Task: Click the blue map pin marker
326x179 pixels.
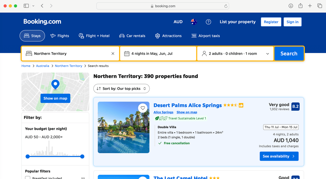Action: [x=55, y=84]
